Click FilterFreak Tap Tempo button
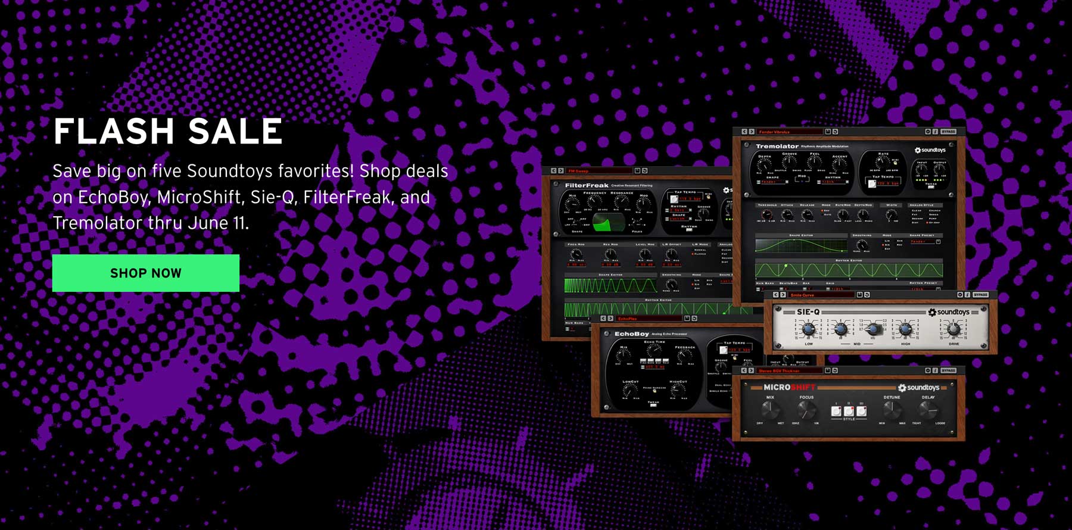 click(x=674, y=199)
